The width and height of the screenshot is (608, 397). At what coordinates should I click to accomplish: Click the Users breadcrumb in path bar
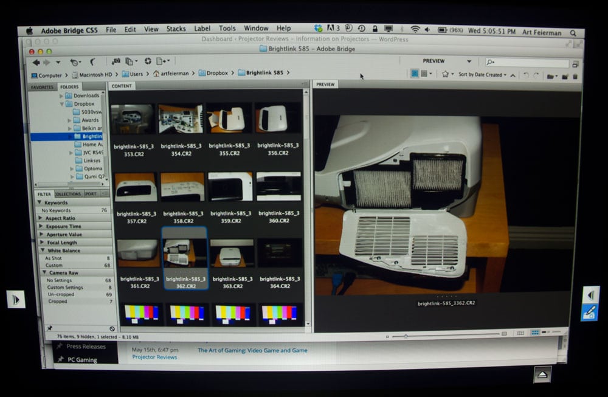pyautogui.click(x=136, y=74)
